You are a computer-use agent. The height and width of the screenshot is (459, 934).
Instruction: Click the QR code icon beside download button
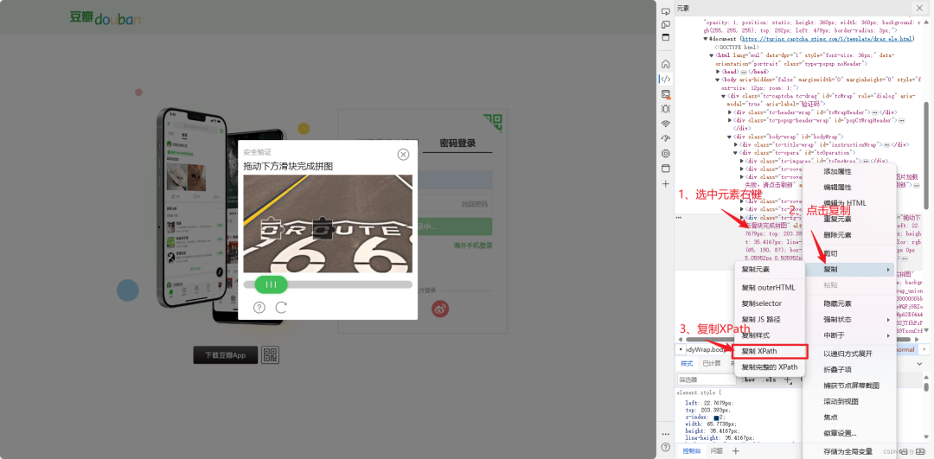click(271, 355)
